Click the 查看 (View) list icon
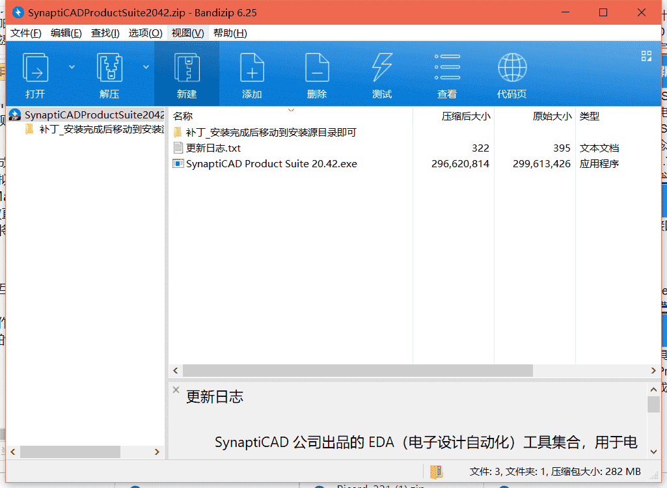Image resolution: width=667 pixels, height=488 pixels. [447, 67]
